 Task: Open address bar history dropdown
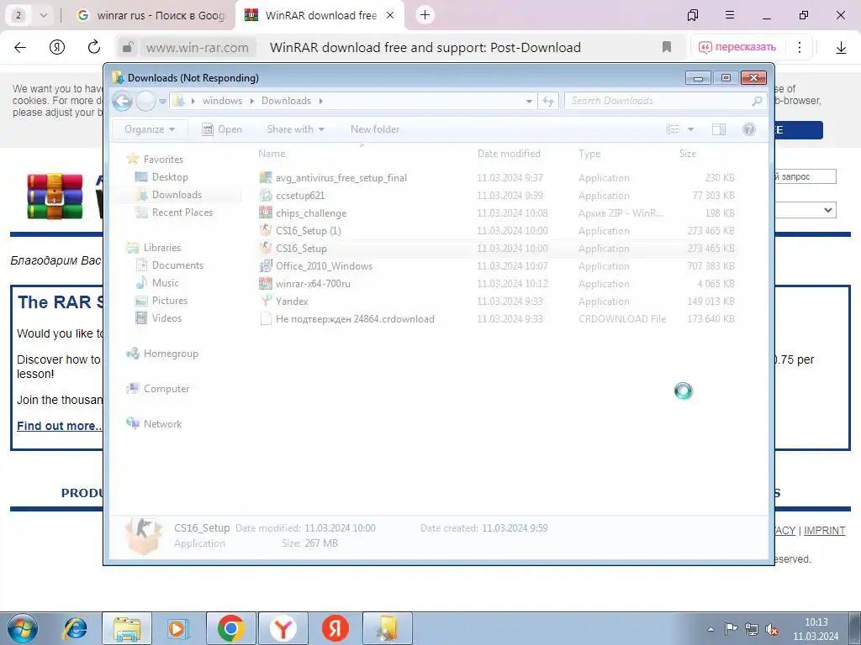pos(529,101)
